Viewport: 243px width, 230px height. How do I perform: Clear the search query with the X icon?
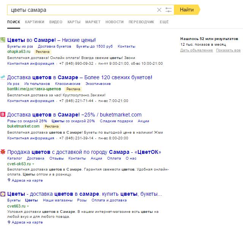159,10
